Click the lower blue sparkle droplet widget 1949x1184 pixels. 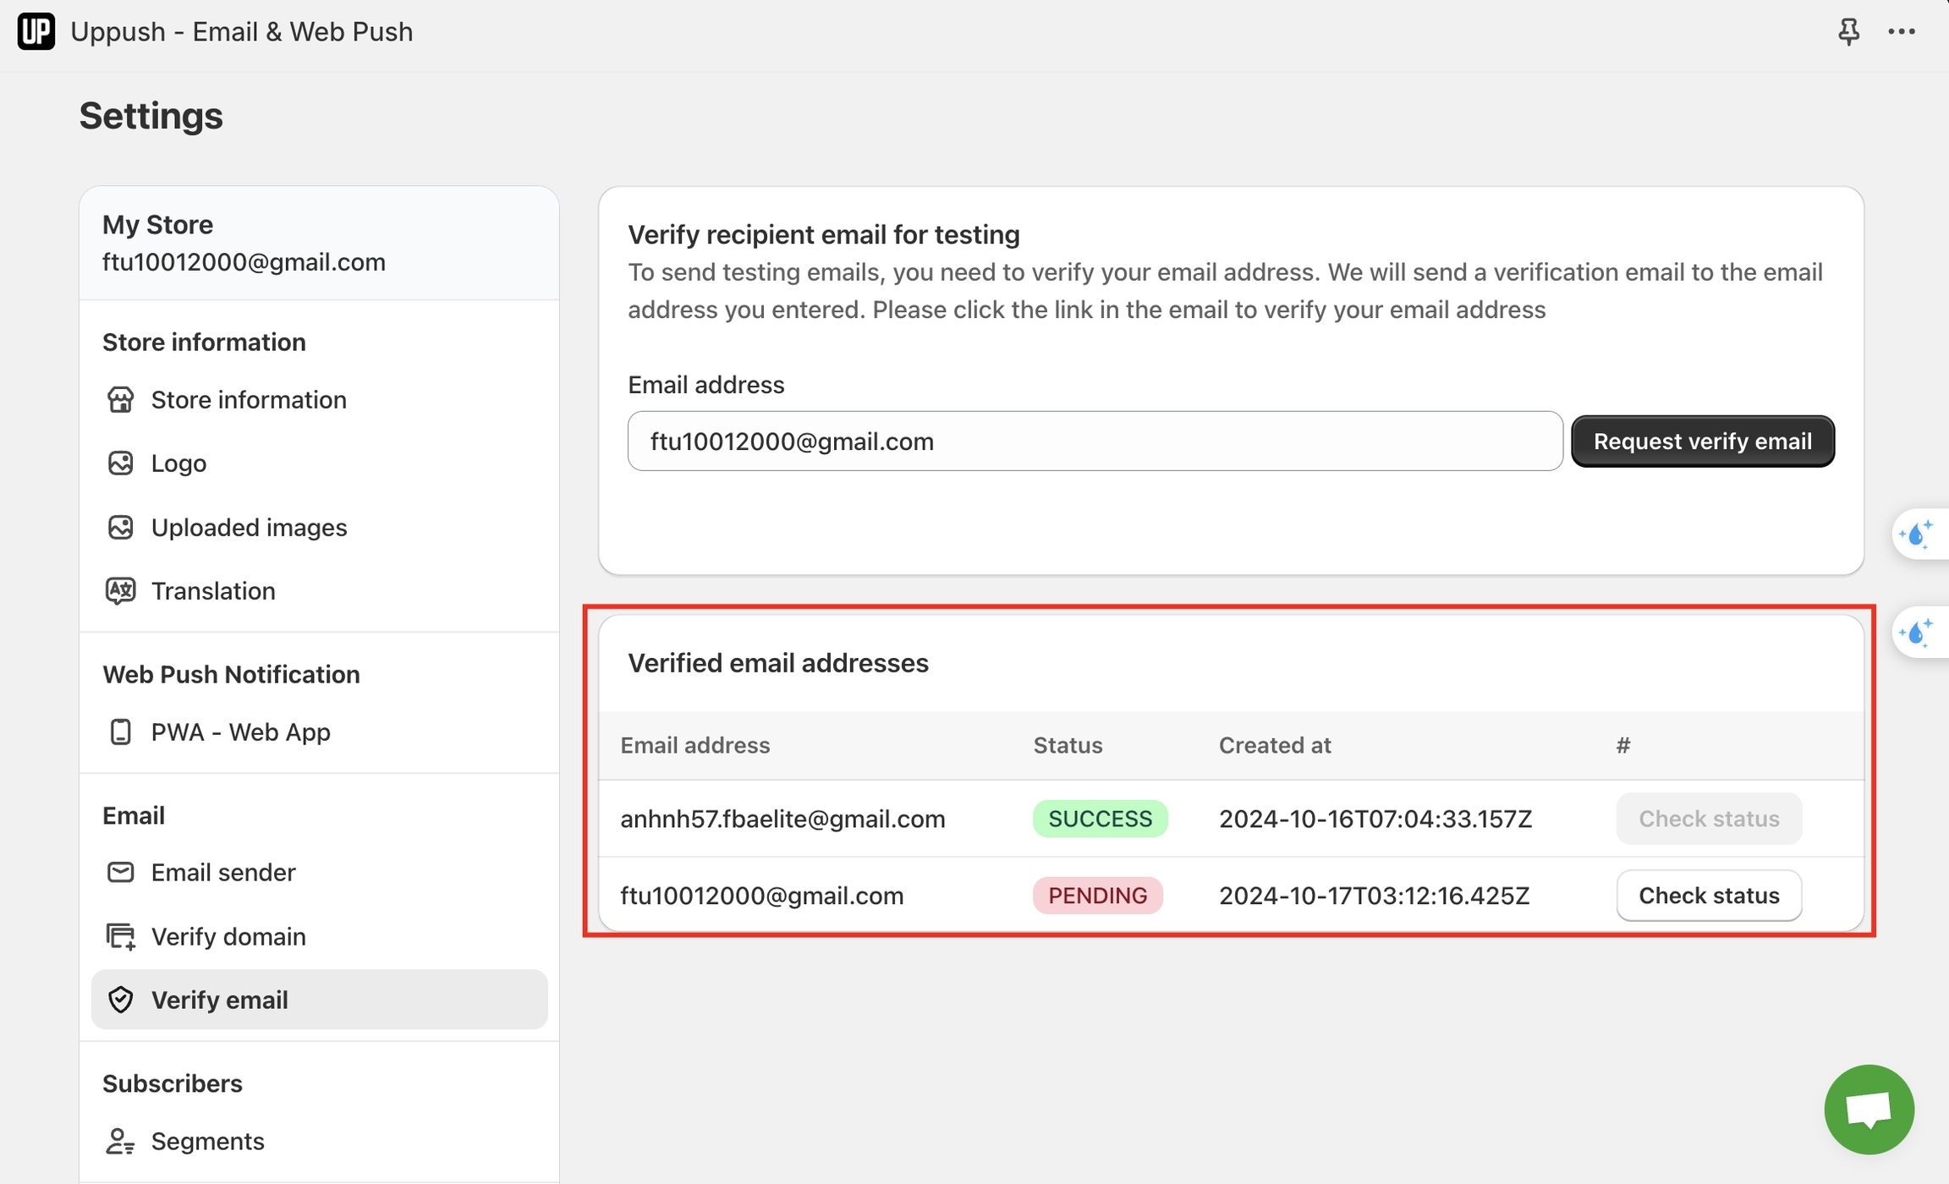(1917, 633)
